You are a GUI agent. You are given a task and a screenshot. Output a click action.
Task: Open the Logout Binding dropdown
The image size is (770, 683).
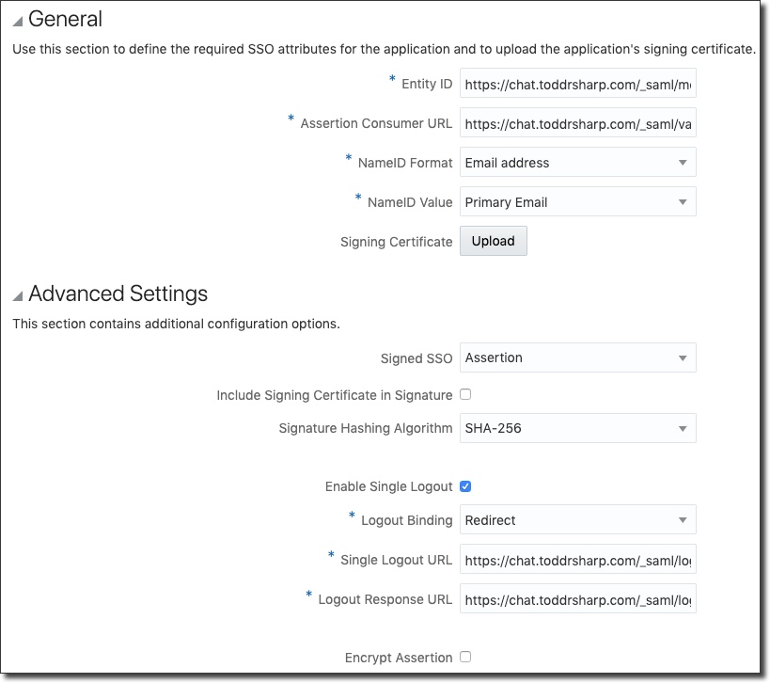tap(577, 520)
